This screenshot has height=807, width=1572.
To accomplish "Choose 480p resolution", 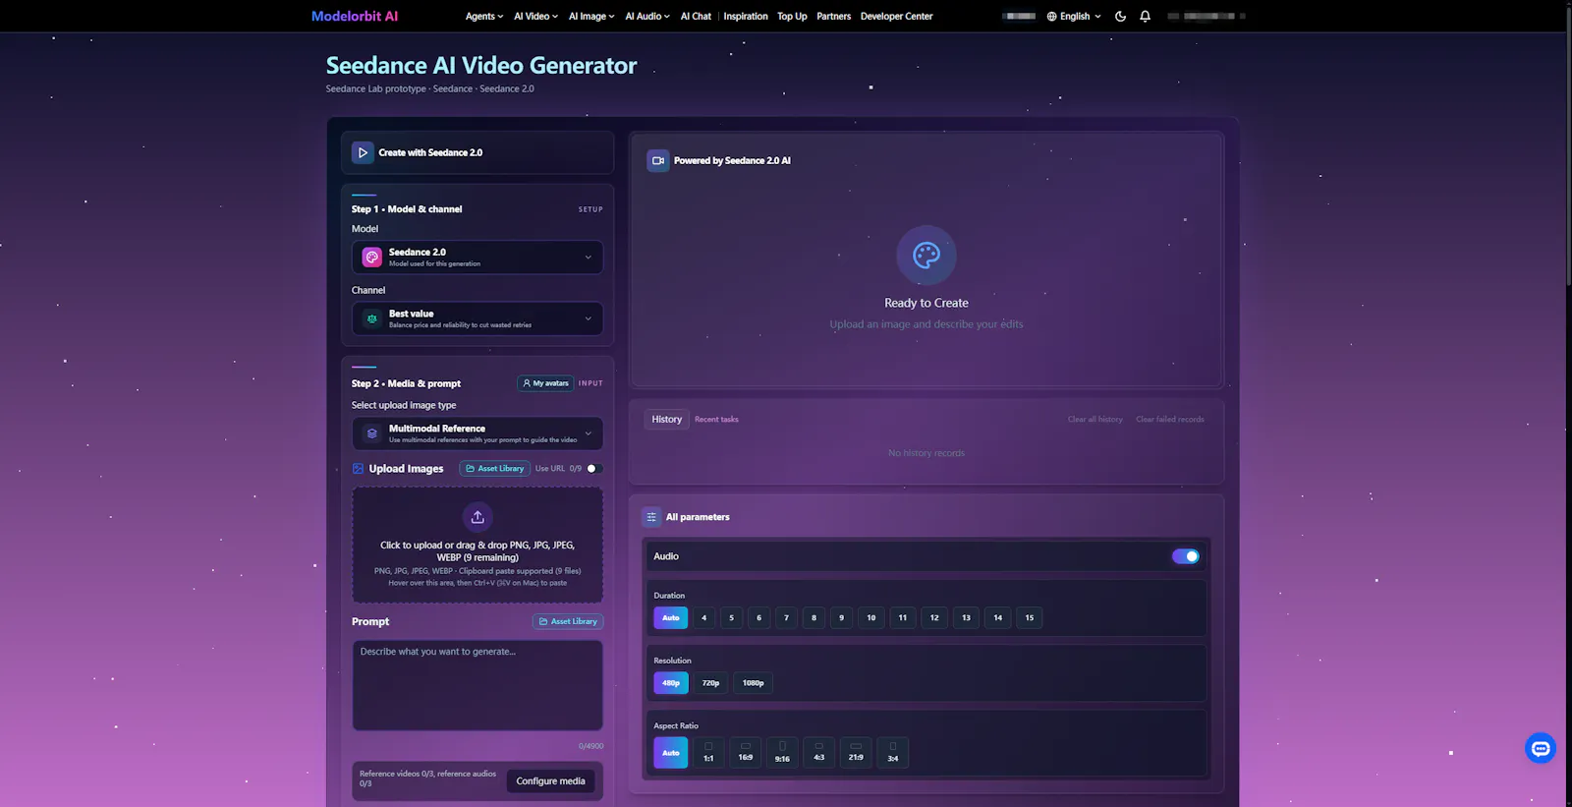I will click(x=671, y=683).
